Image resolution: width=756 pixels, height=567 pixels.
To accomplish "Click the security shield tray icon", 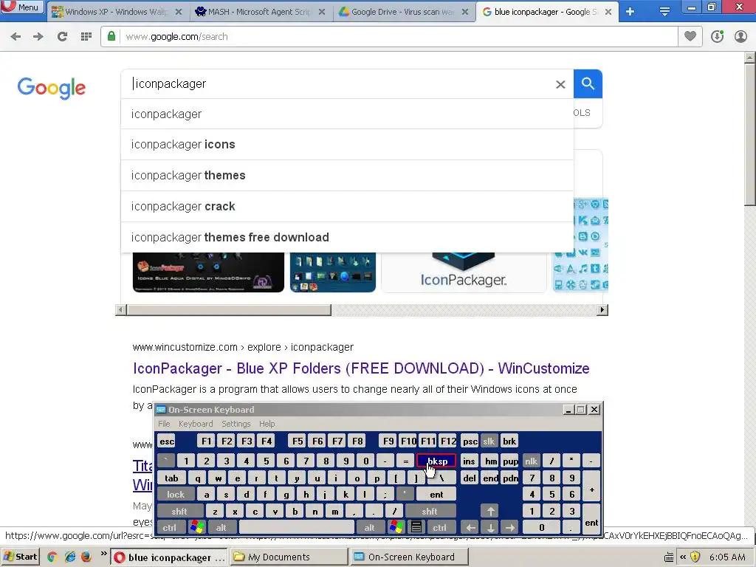I will click(695, 557).
